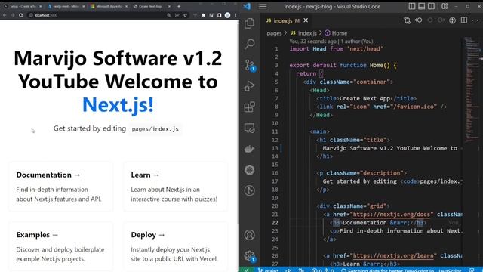The image size is (483, 272).
Task: Click the blue Next.js! heading link
Action: tap(118, 104)
